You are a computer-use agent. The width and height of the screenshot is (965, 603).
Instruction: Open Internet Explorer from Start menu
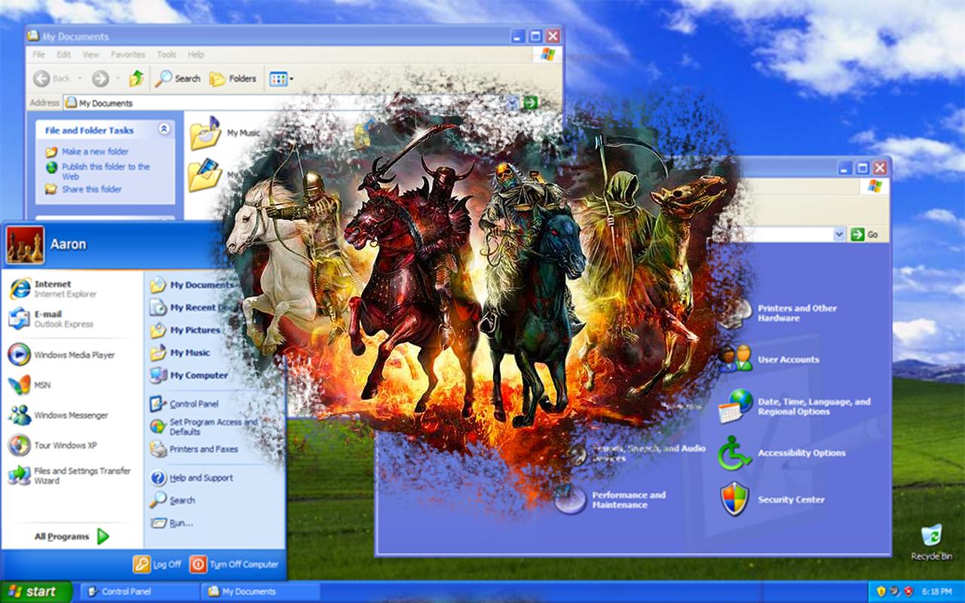coord(53,289)
